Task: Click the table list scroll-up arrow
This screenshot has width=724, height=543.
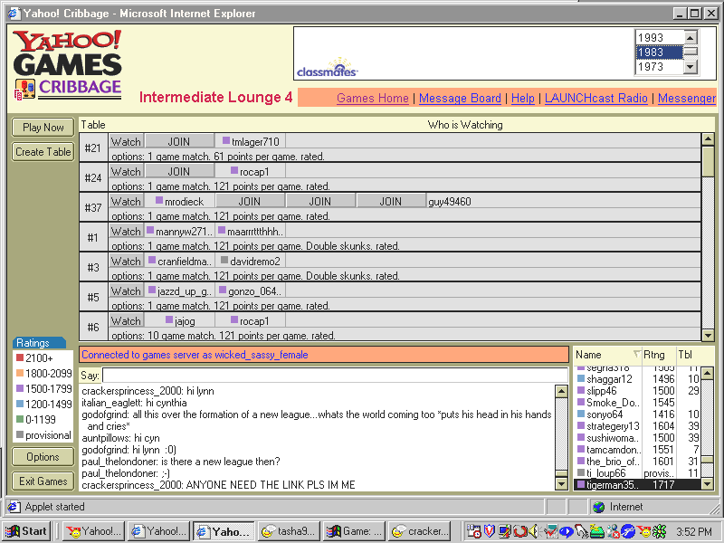Action: (x=708, y=139)
